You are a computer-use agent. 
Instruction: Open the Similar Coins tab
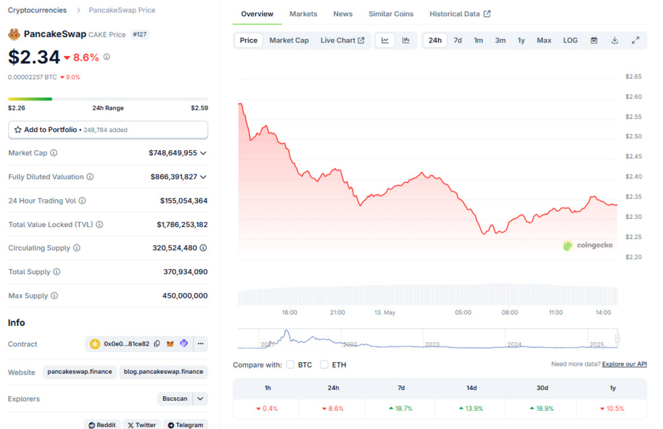click(x=391, y=14)
